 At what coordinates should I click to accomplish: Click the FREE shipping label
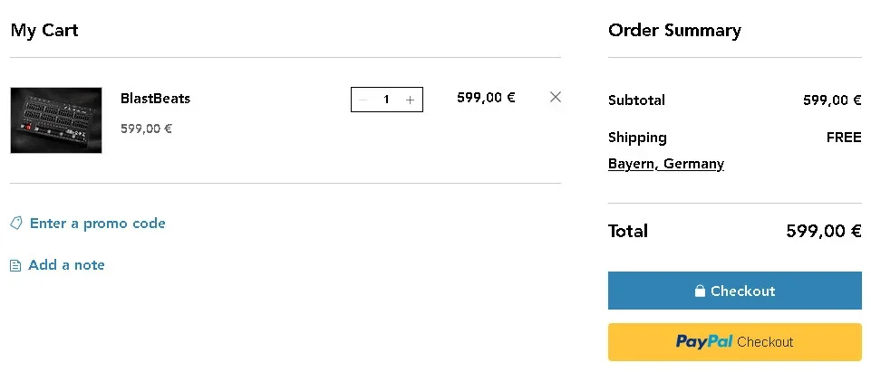click(x=843, y=138)
